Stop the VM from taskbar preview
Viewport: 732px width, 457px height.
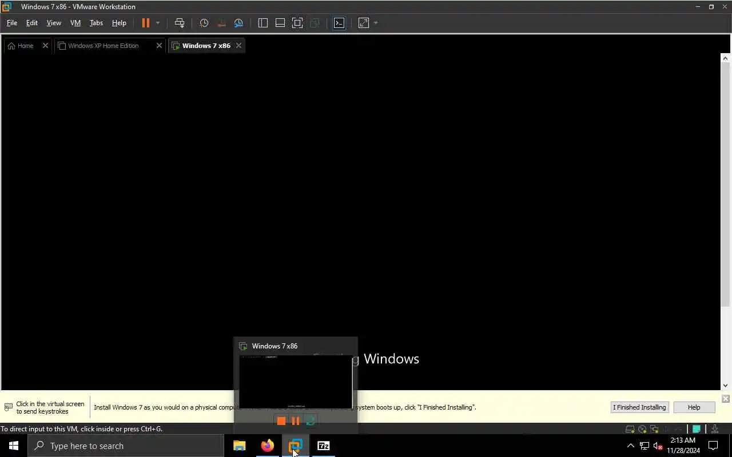pyautogui.click(x=281, y=421)
